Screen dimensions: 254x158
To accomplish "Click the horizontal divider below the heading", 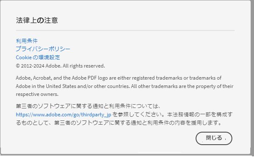I will [125, 30].
